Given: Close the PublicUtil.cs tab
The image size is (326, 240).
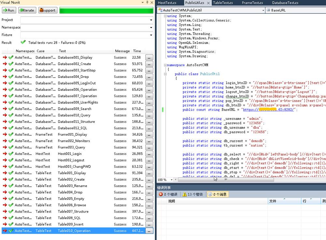Looking at the screenshot, I should [208, 3].
